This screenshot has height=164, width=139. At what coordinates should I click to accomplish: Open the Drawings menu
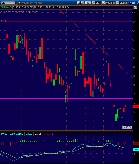pyautogui.click(x=108, y=3)
